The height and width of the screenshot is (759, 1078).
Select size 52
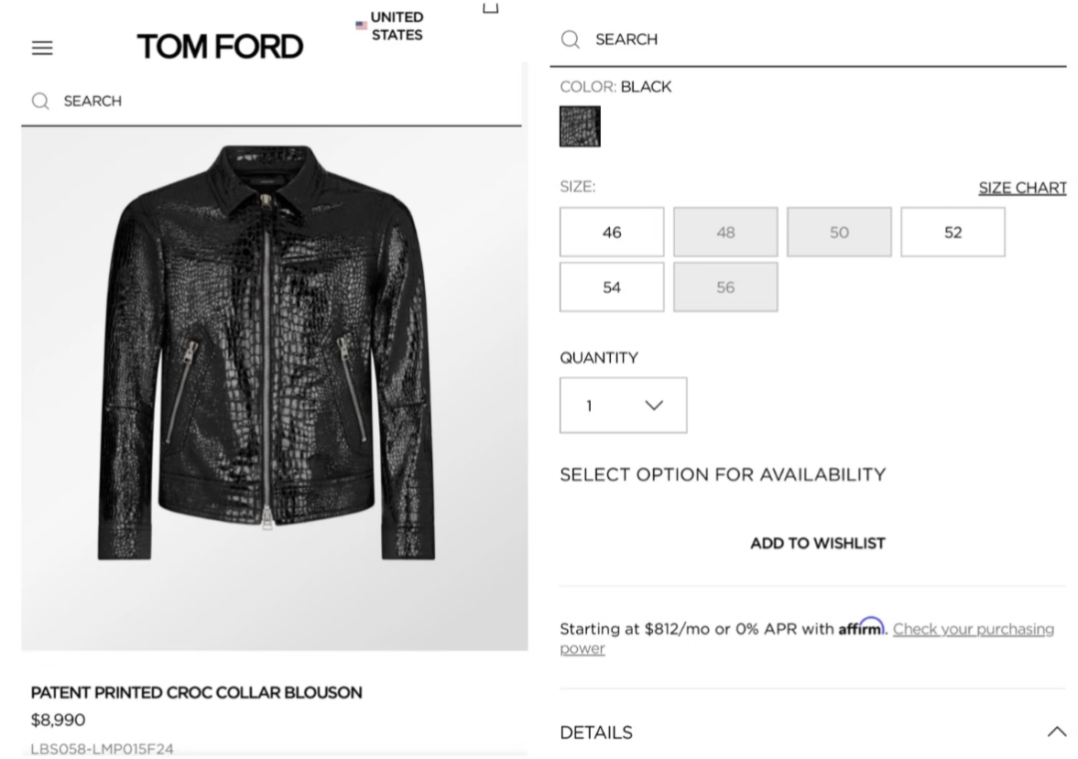coord(953,232)
